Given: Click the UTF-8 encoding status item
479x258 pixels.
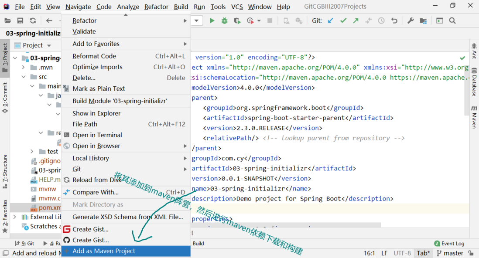Looking at the screenshot, I should 402,253.
